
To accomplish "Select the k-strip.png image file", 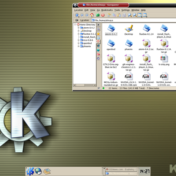I will (x=164, y=59).
